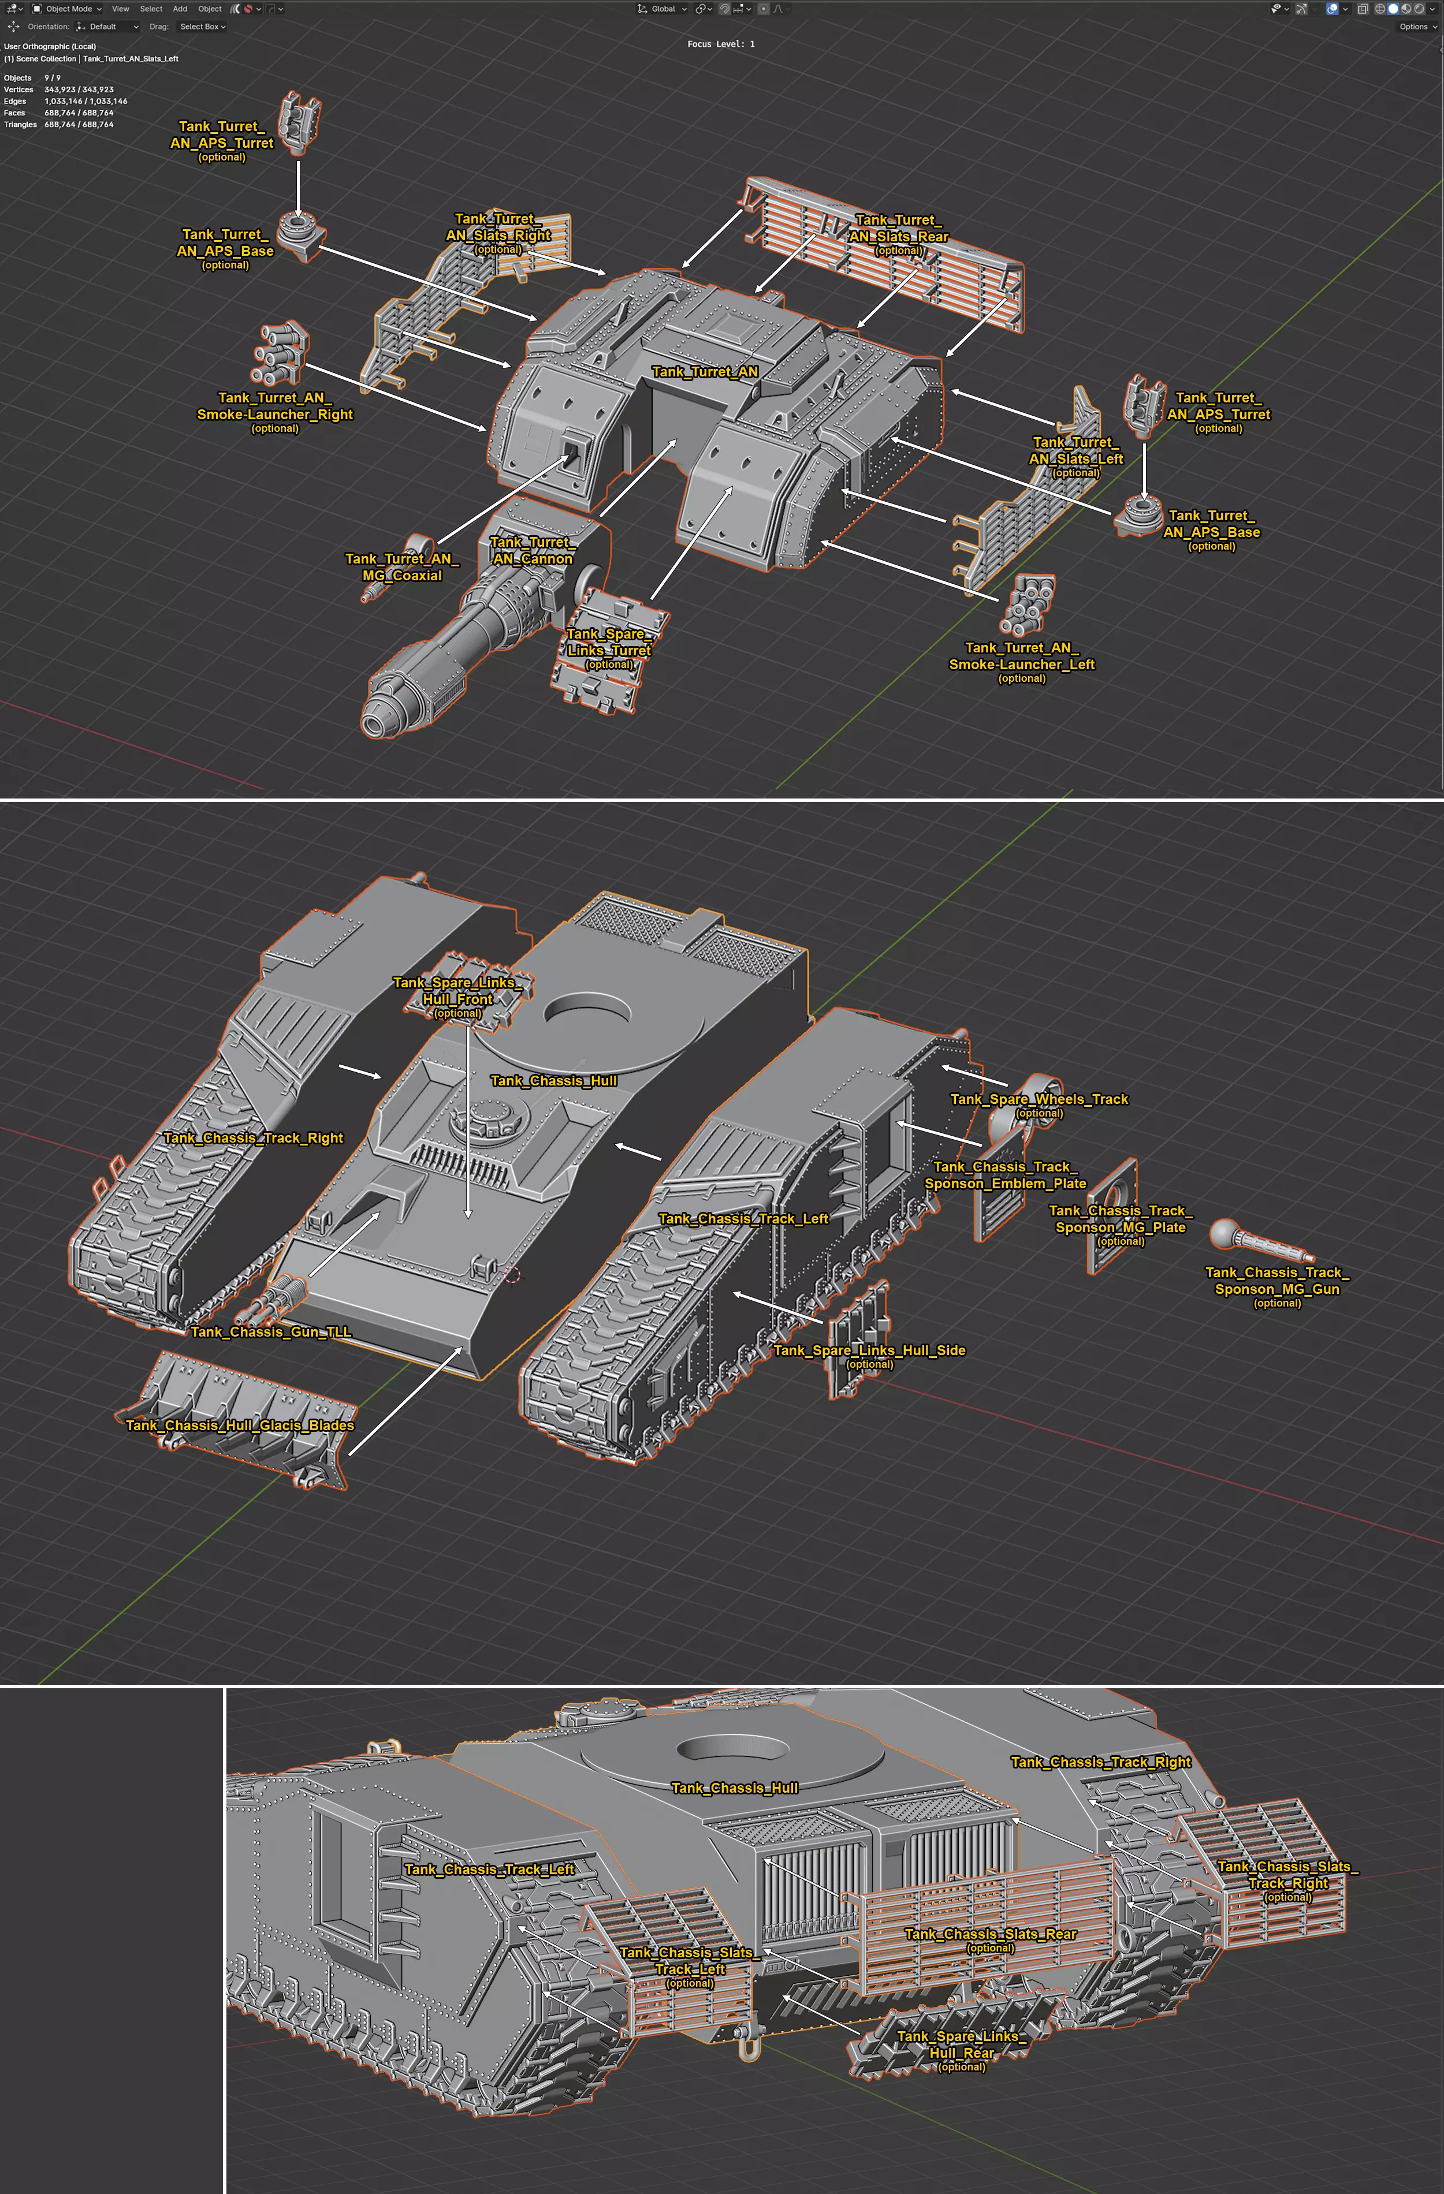
Task: Click the red circular icon in header
Action: 248,8
